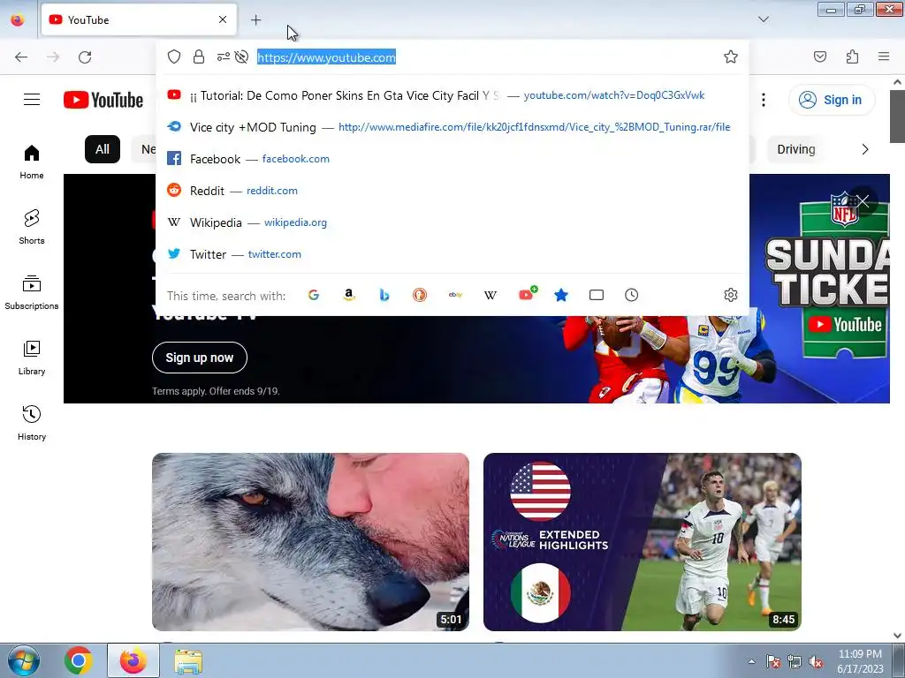Open Library in sidebar
This screenshot has height=678, width=905.
[32, 358]
